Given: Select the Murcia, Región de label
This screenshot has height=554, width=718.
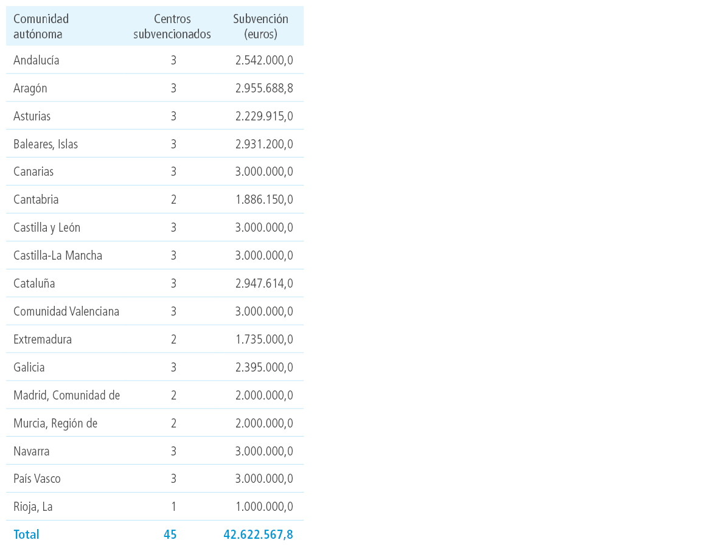Looking at the screenshot, I should point(55,424).
